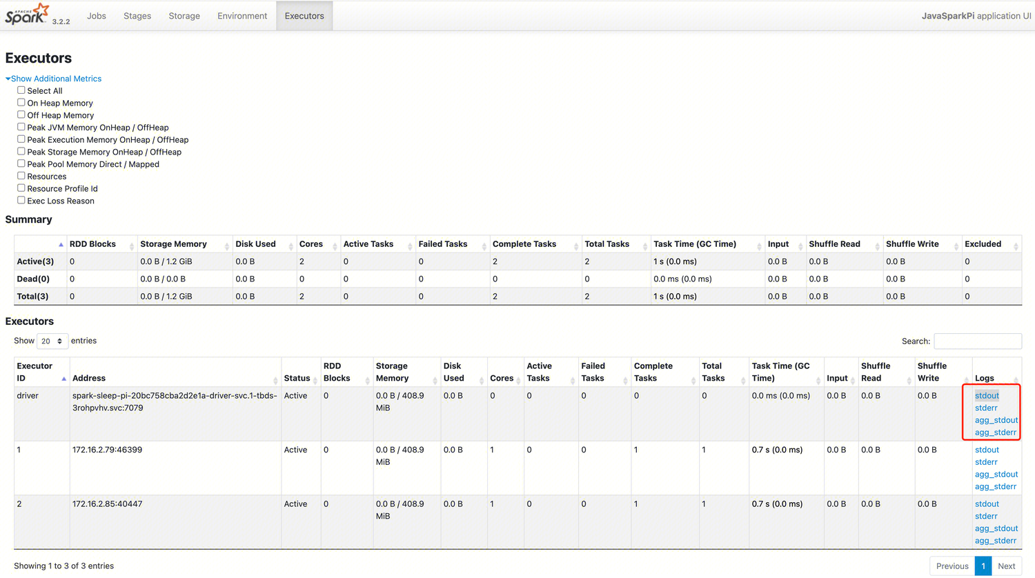Open the Show entries count dropdown
This screenshot has width=1035, height=578.
pyautogui.click(x=52, y=341)
